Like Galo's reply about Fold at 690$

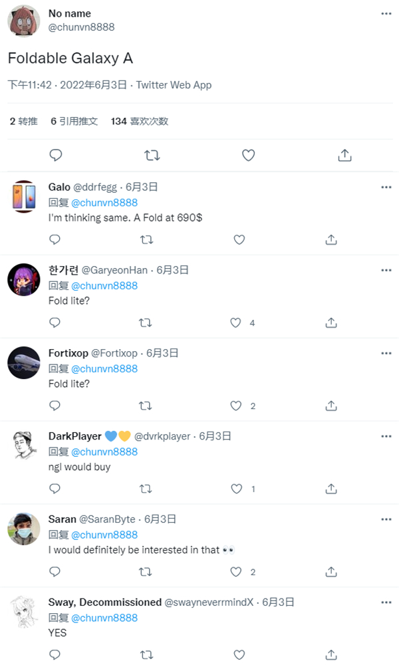239,239
